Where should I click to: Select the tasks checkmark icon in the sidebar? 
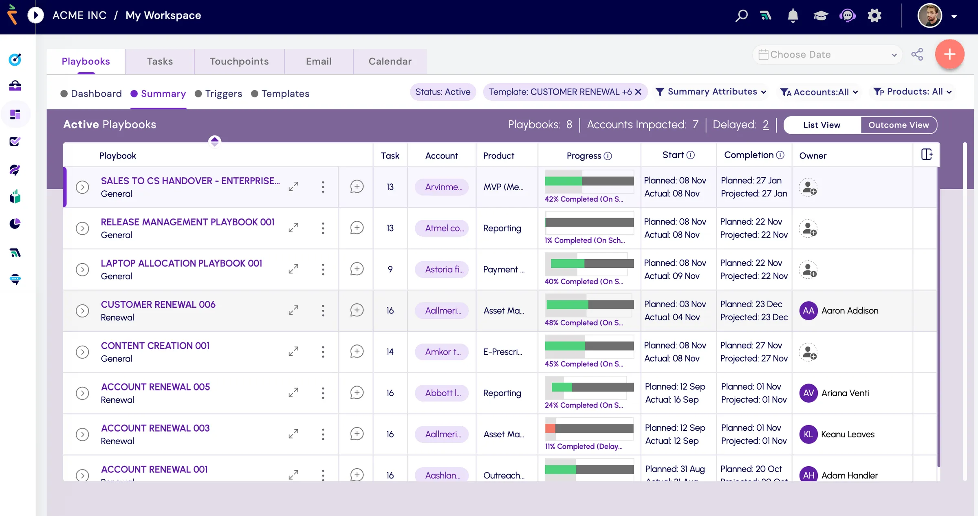15,142
